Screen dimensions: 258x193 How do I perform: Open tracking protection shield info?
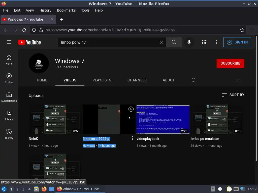(34, 30)
